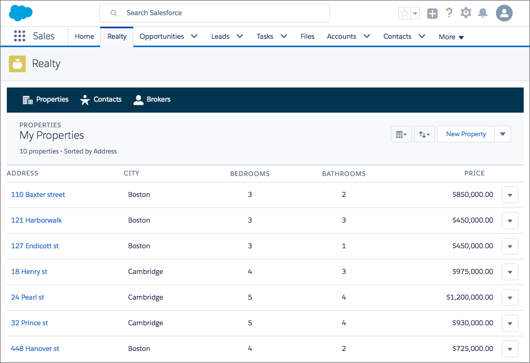
Task: Click the global actions plus icon
Action: pos(432,14)
